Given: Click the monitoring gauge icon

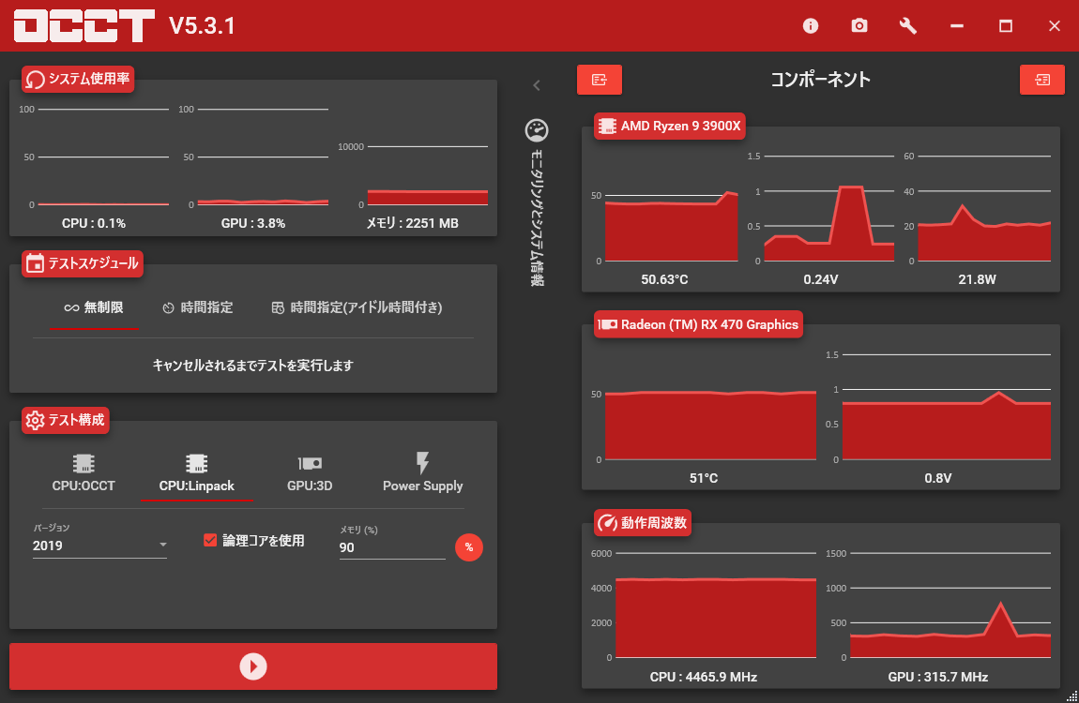Looking at the screenshot, I should tap(537, 130).
